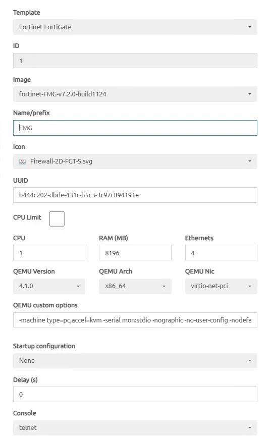Image resolution: width=270 pixels, height=439 pixels.
Task: Click the RAM (MB) field showing 8196
Action: click(135, 253)
